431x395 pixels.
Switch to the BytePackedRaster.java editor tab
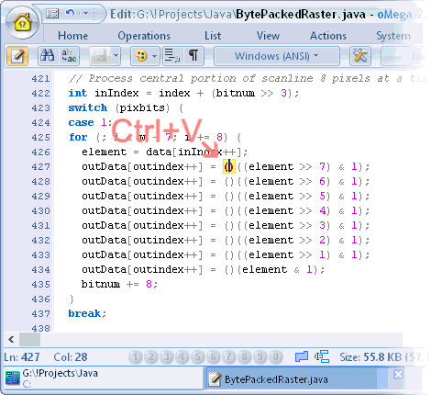[x=305, y=378]
